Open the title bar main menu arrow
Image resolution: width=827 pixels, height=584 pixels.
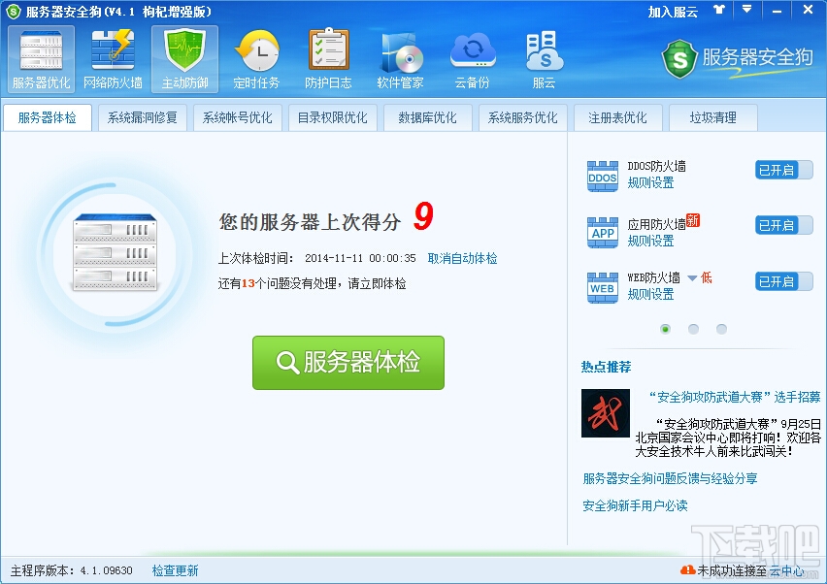(x=746, y=10)
